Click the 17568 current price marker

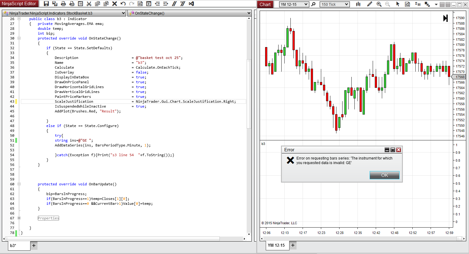coord(459,77)
